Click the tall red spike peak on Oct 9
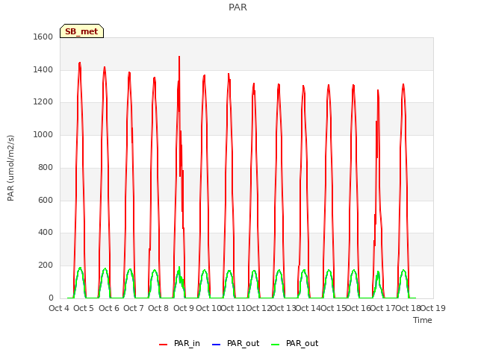This screenshot has height=358, width=478. click(179, 57)
